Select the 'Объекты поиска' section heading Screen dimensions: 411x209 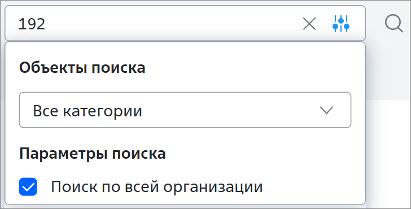pos(82,68)
